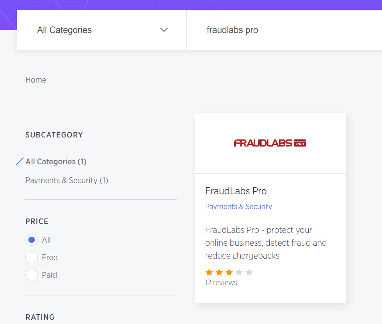
Task: Open the FraudLabs Pro listing title
Action: pyautogui.click(x=236, y=191)
